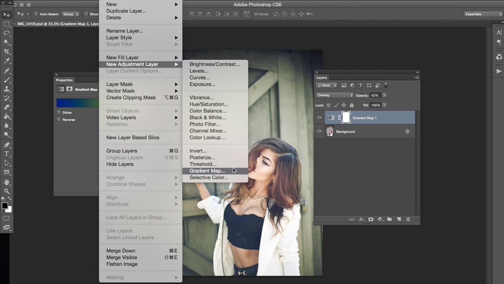Open the Kind filter dropdown
The width and height of the screenshot is (504, 284).
pos(327,85)
